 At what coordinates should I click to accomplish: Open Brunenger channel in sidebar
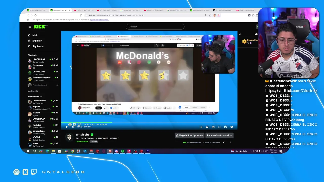click(43, 67)
